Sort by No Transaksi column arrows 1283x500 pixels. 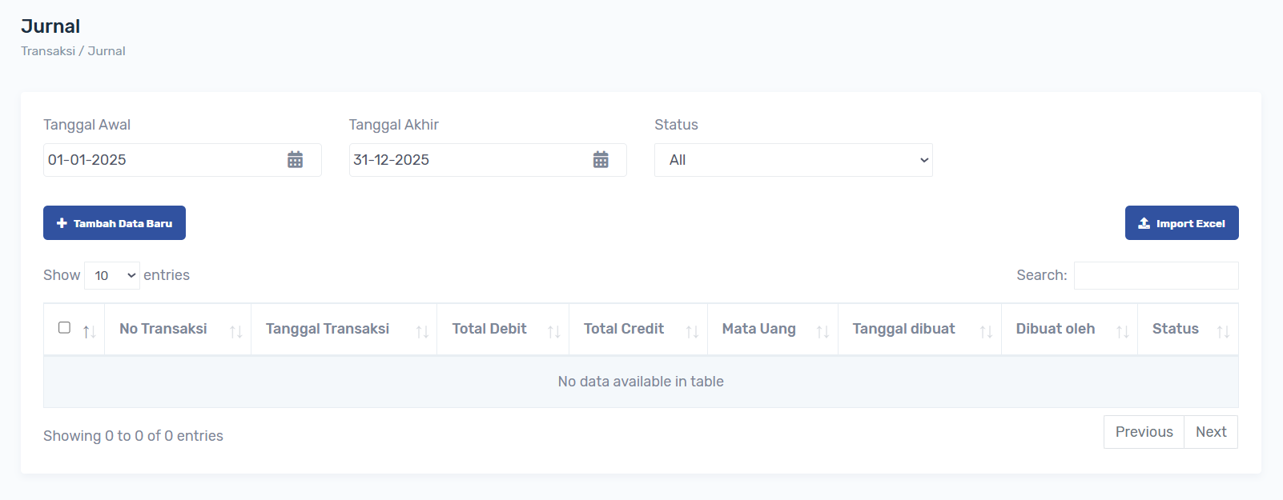tap(235, 331)
